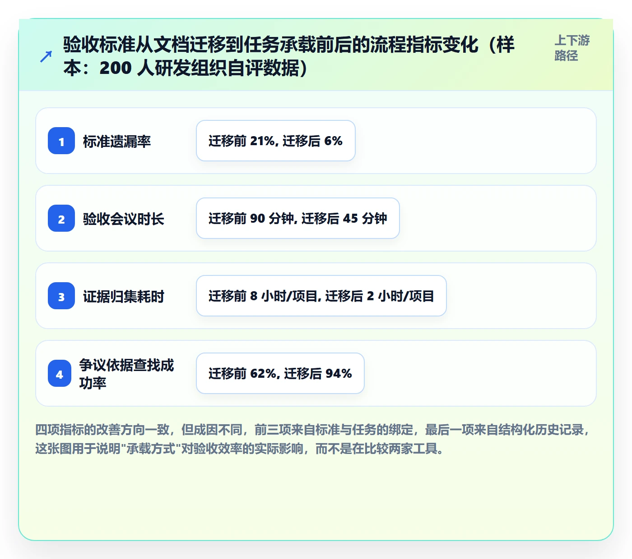This screenshot has height=559, width=632.
Task: Click the title 验收标准从文档迁移到任务承载
Action: (289, 56)
